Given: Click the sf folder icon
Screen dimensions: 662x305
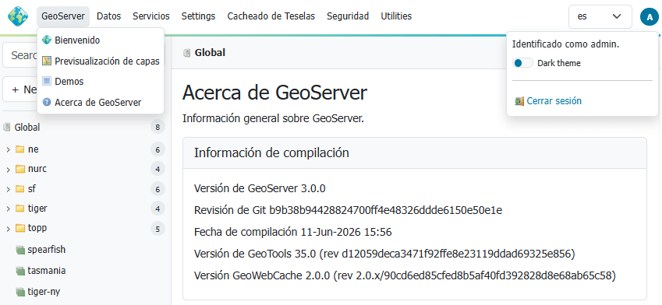Looking at the screenshot, I should [x=19, y=189].
